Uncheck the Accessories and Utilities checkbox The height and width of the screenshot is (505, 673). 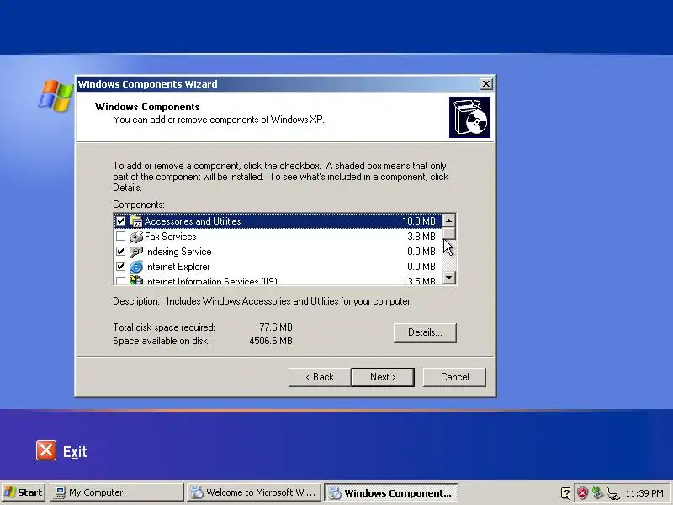[x=120, y=221]
